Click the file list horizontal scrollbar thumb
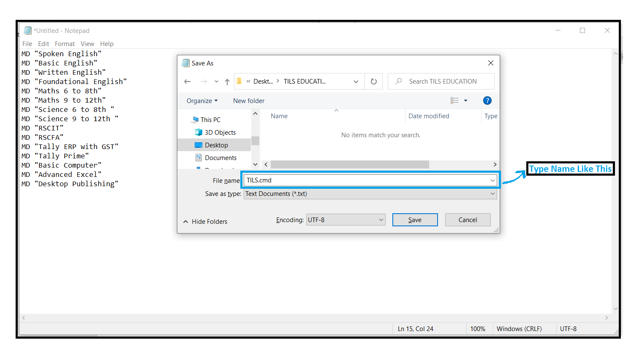Viewport: 642px width, 353px height. (x=350, y=164)
